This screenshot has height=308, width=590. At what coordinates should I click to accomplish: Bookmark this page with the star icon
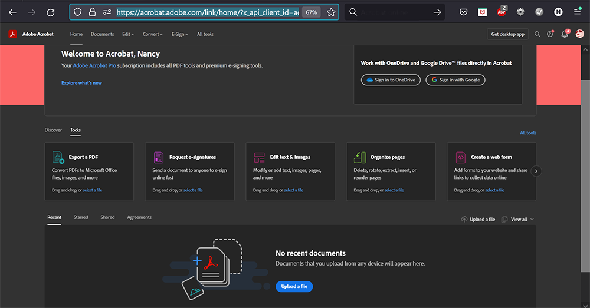click(x=331, y=12)
